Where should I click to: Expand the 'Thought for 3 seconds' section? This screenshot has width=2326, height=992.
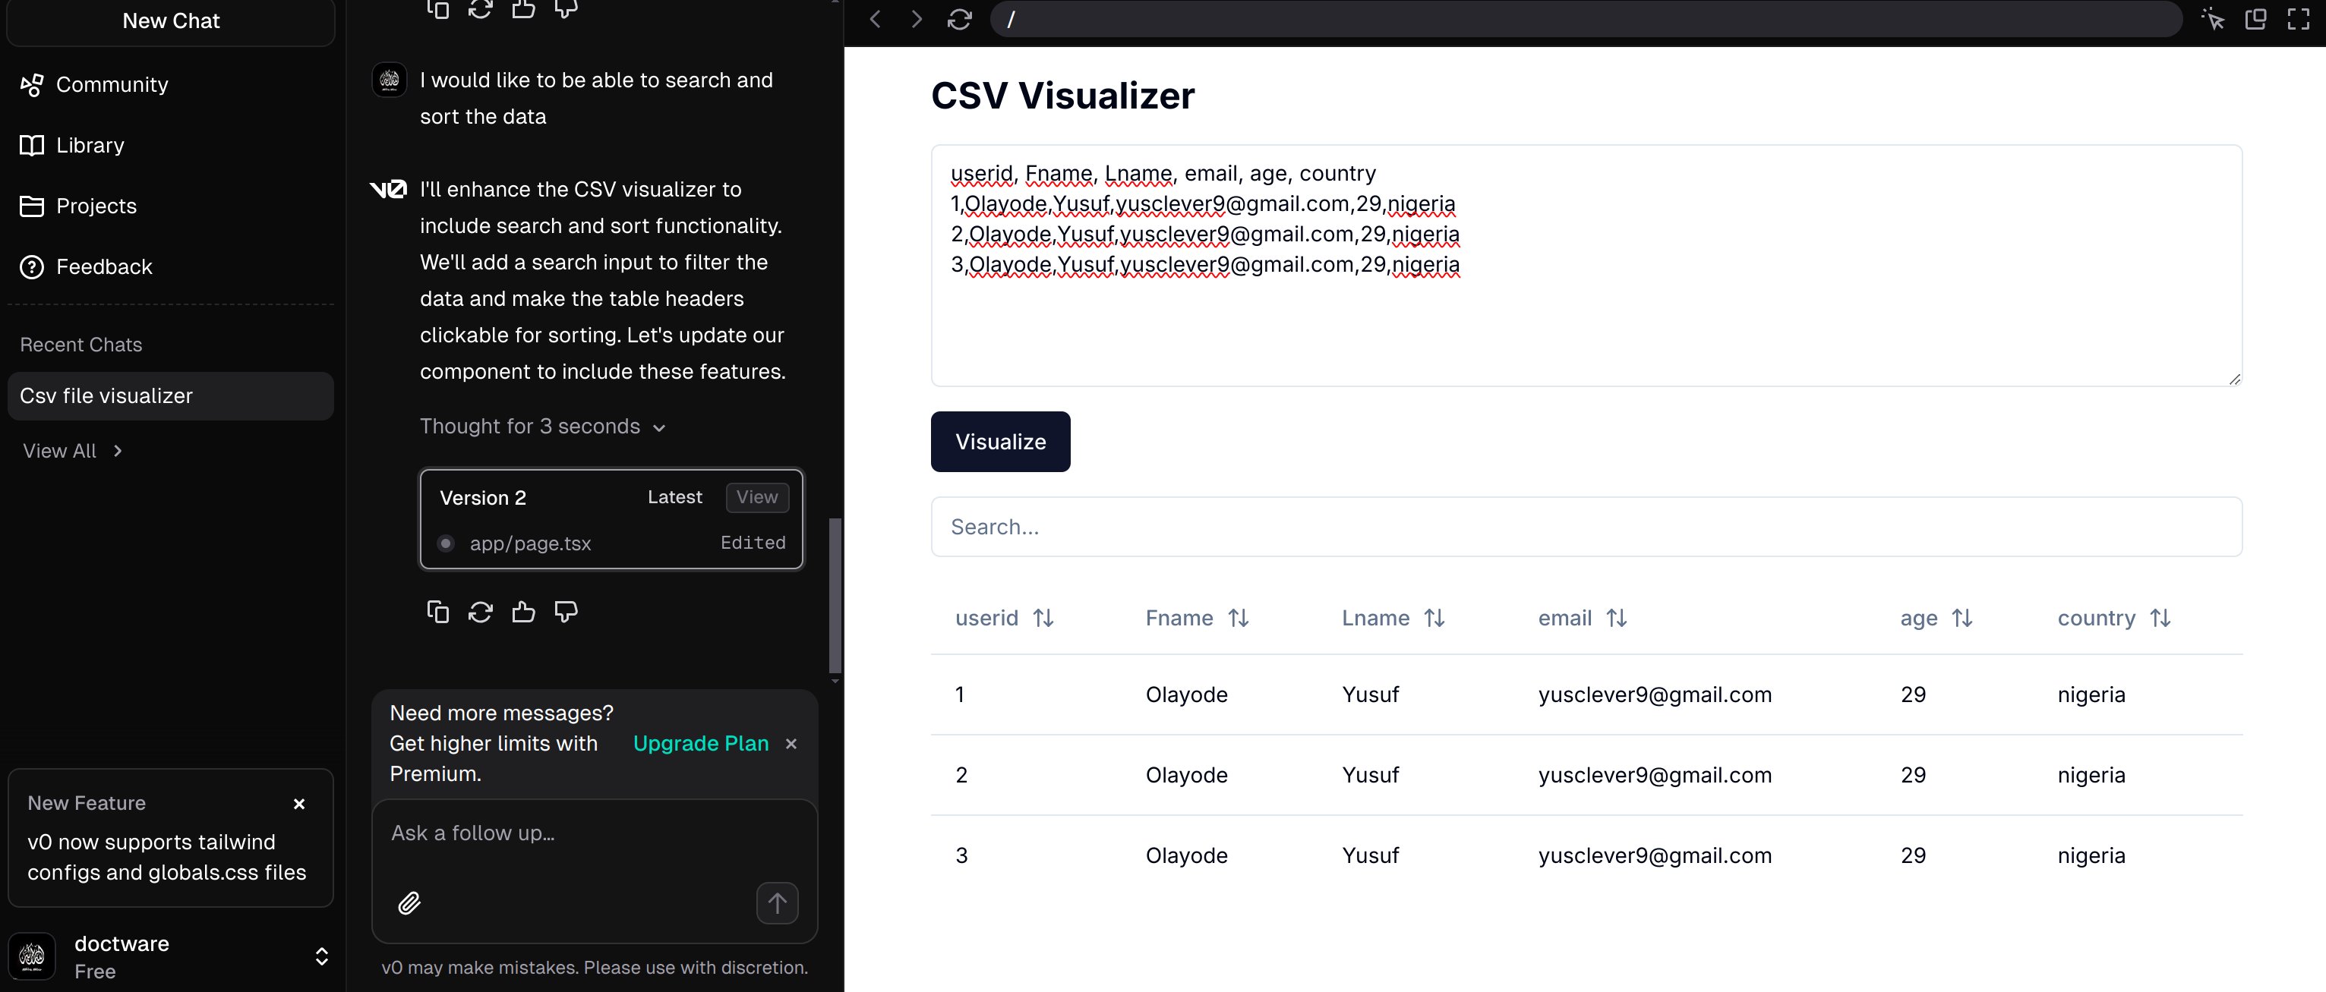click(x=541, y=426)
